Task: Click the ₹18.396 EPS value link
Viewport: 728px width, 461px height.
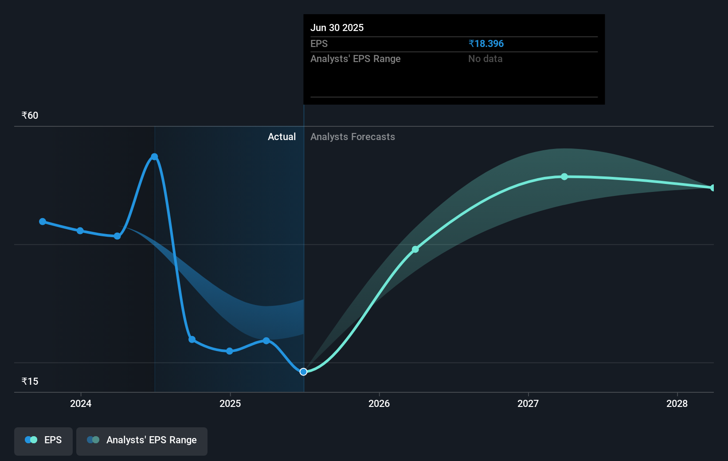Action: coord(486,43)
